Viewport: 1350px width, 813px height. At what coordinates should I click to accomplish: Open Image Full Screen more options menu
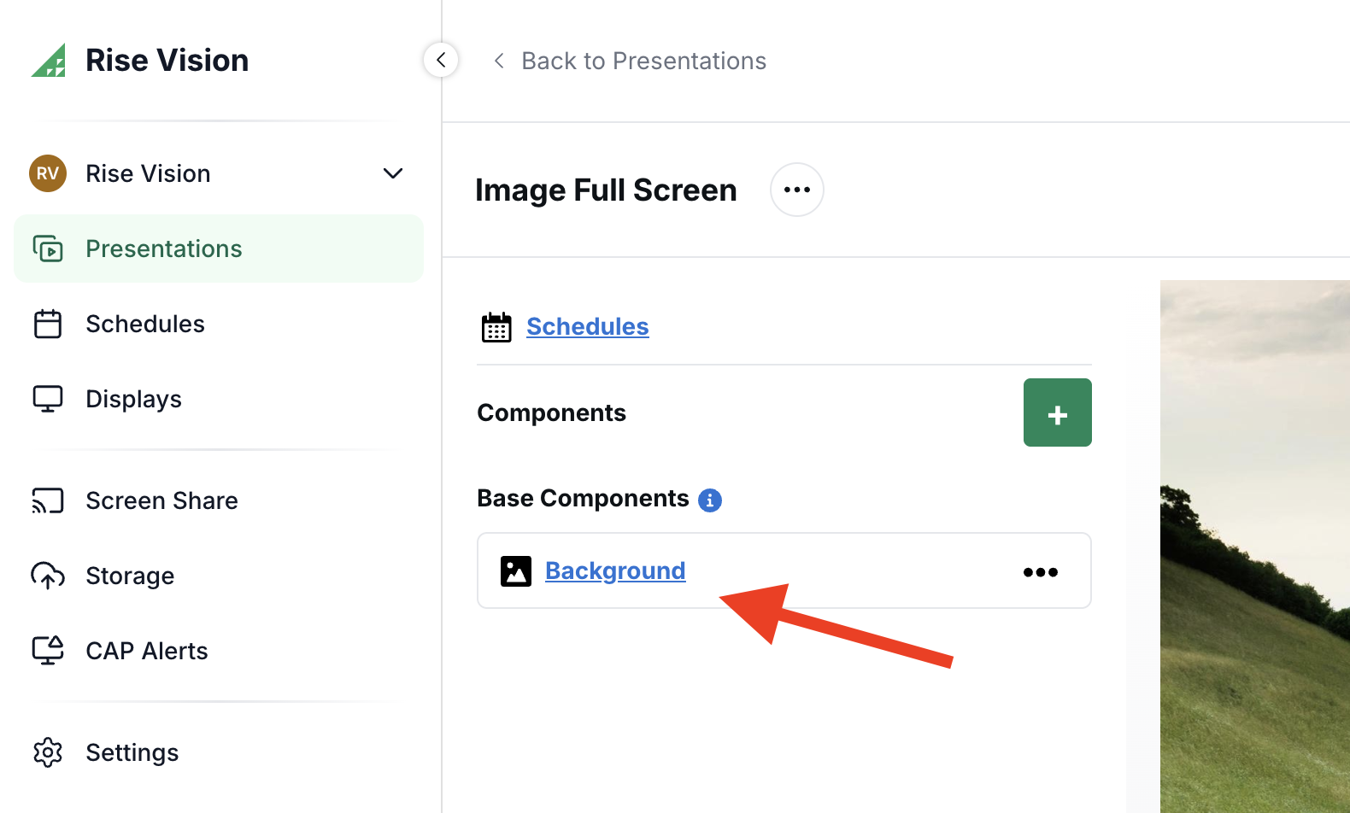pyautogui.click(x=796, y=190)
